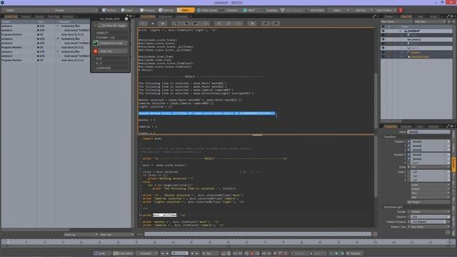Screen dimensions: 457x257
Task: Open the Add Item dropdown
Action: [x=430, y=21]
